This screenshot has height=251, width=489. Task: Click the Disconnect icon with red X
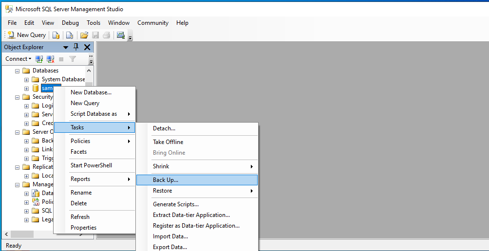pos(50,59)
